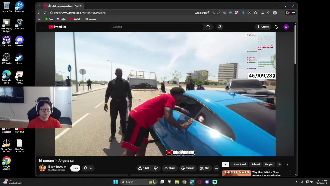Go to YouTube Premium home logo
This screenshot has height=186, width=330.
click(57, 27)
